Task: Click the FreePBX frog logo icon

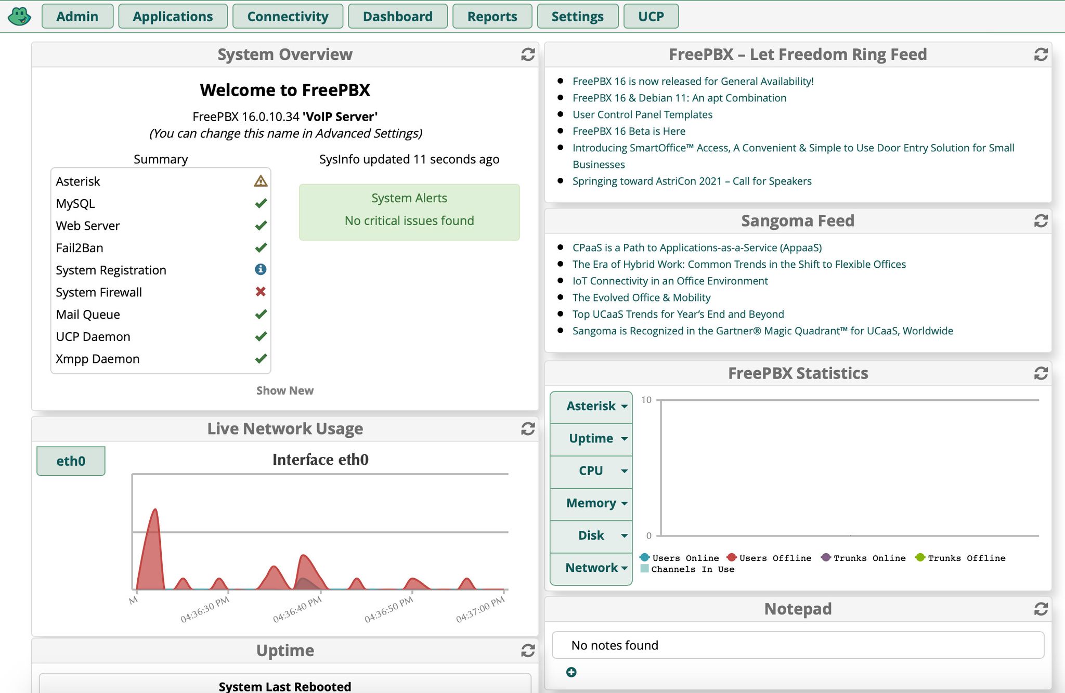Action: pyautogui.click(x=20, y=16)
